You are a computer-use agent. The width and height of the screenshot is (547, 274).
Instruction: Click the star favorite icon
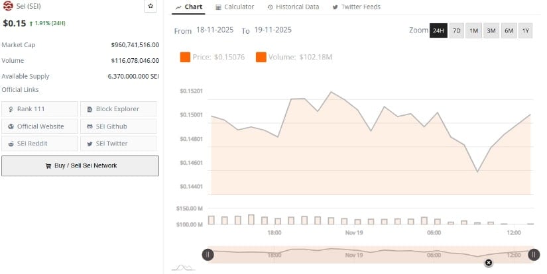click(151, 7)
